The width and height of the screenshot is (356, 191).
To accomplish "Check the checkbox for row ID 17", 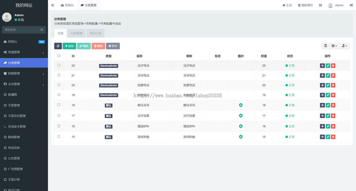I will (x=59, y=115).
